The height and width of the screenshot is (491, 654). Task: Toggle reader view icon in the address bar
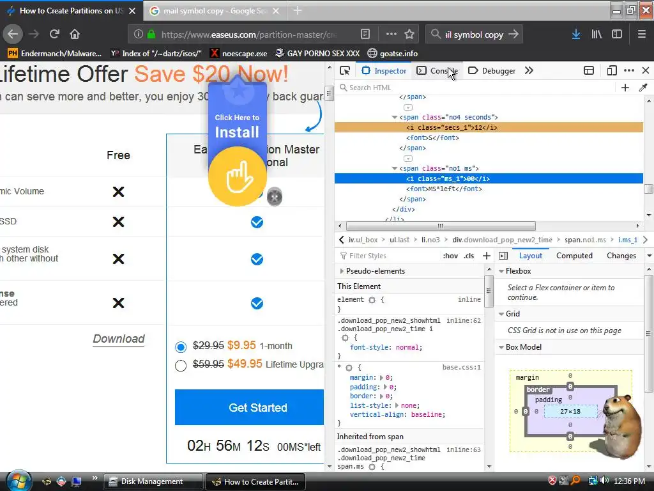coord(365,35)
